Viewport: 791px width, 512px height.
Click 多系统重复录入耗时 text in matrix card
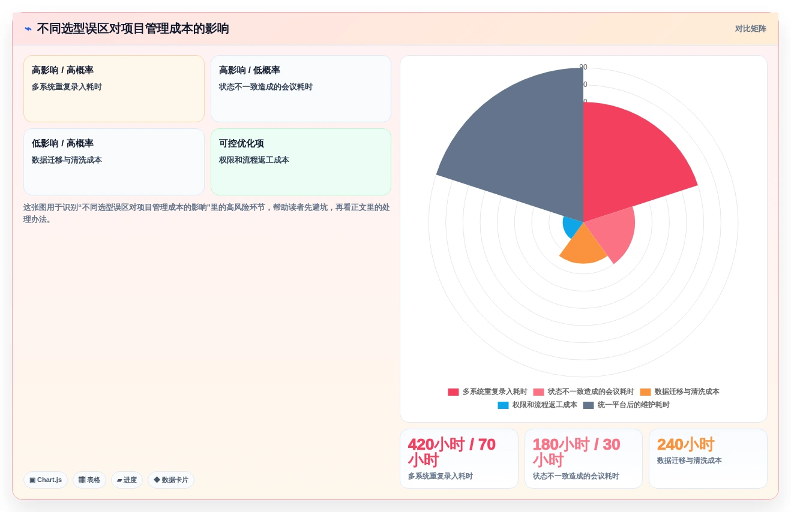(x=67, y=87)
